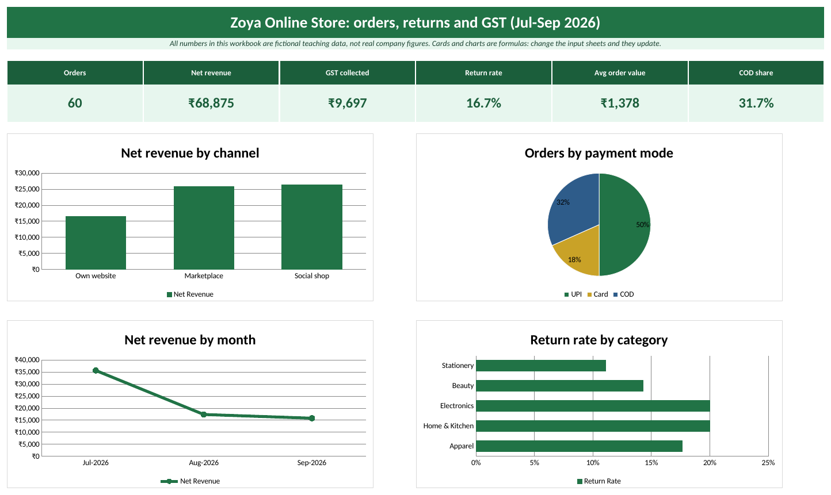Click the Sep-2026 line data point
Image resolution: width=831 pixels, height=495 pixels.
point(312,419)
